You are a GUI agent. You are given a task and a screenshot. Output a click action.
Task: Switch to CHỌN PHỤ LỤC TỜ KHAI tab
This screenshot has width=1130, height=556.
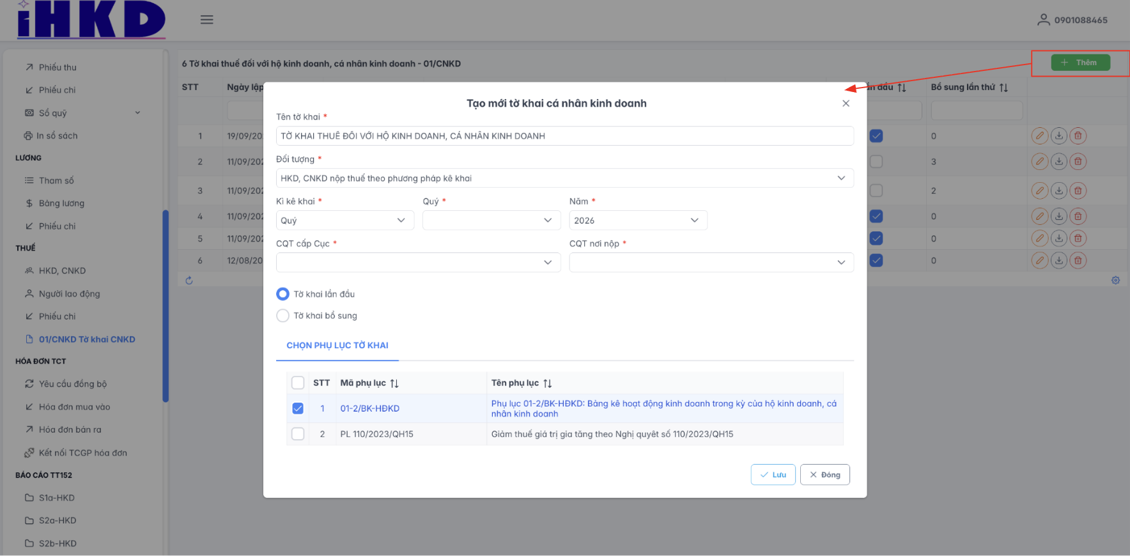[337, 346]
